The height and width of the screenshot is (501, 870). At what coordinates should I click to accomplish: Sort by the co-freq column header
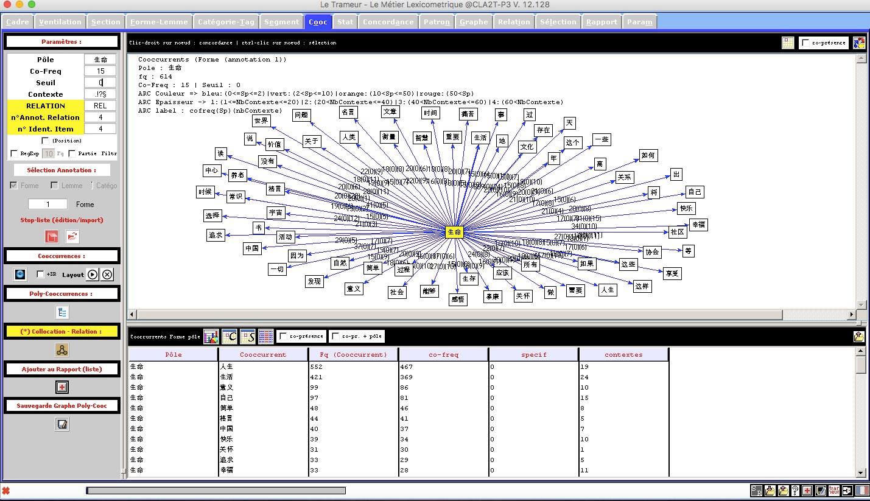(x=443, y=354)
